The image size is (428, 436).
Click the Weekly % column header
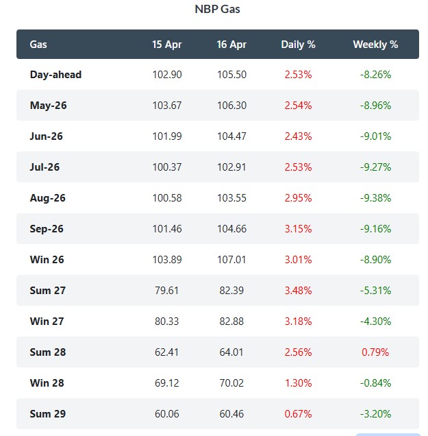pos(375,45)
